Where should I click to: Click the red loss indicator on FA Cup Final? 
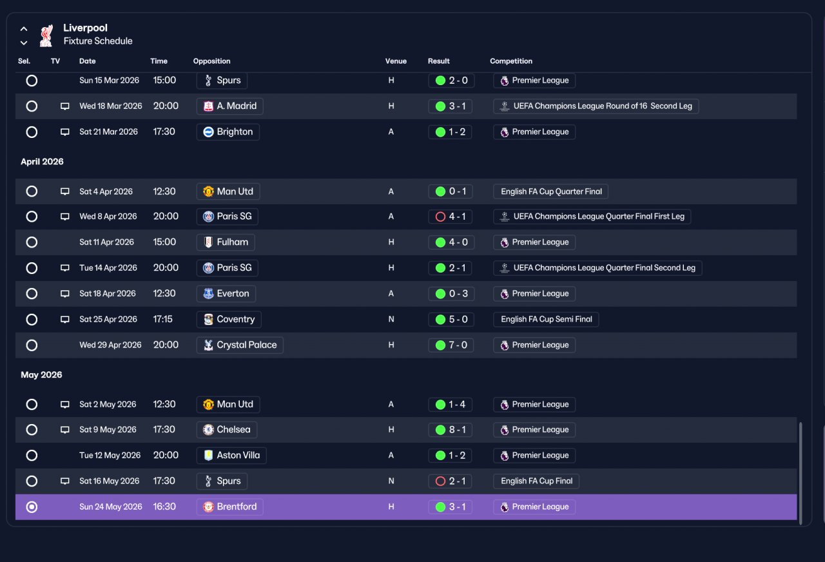click(x=440, y=481)
